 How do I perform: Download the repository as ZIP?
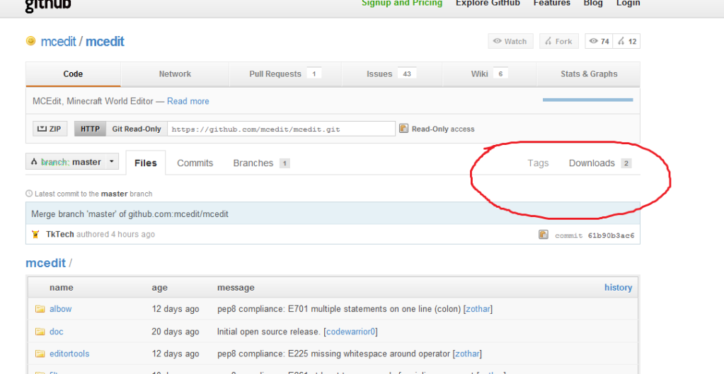(x=50, y=129)
